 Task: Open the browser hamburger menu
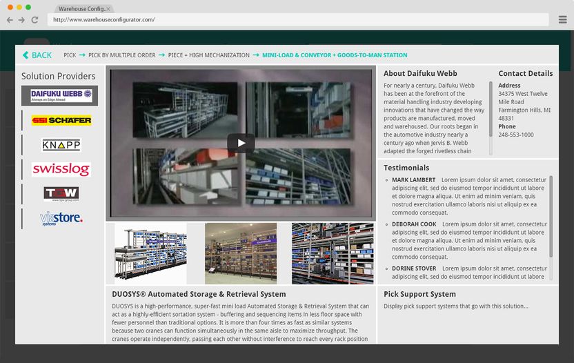[562, 20]
